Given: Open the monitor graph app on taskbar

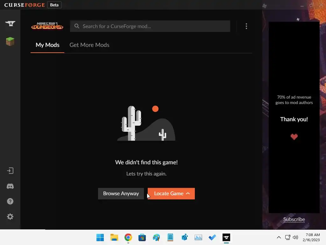Looking at the screenshot, I should coord(198,237).
